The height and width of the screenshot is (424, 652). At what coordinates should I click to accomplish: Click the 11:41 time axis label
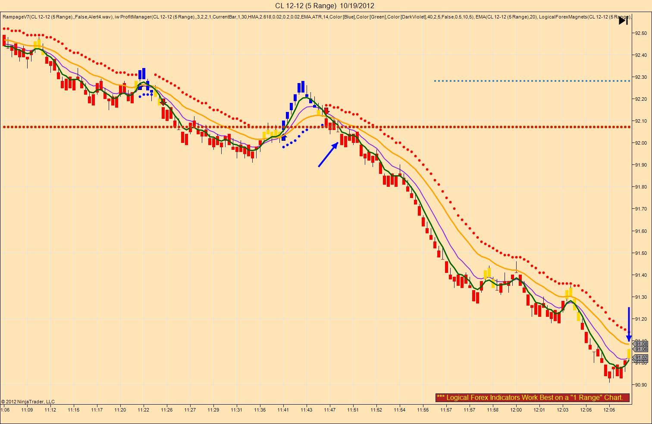pos(283,410)
